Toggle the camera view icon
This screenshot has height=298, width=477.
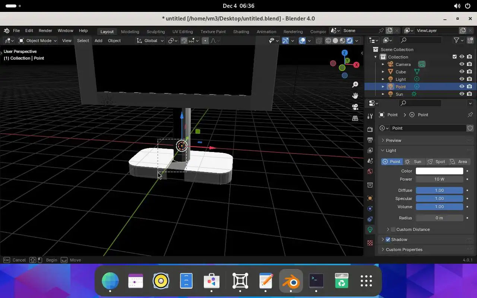coord(355,107)
